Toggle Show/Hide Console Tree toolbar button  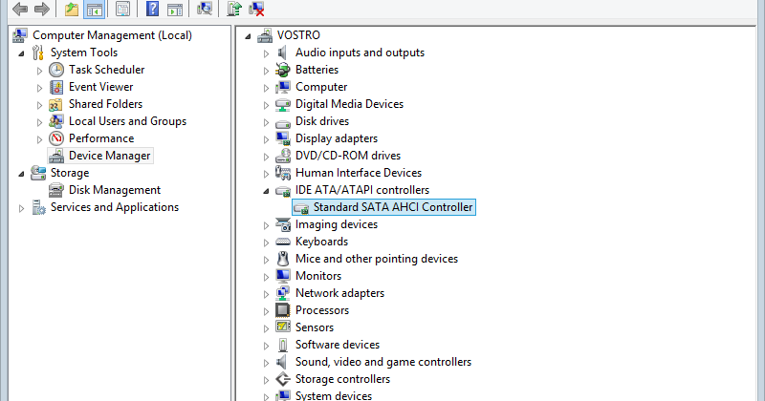(94, 9)
